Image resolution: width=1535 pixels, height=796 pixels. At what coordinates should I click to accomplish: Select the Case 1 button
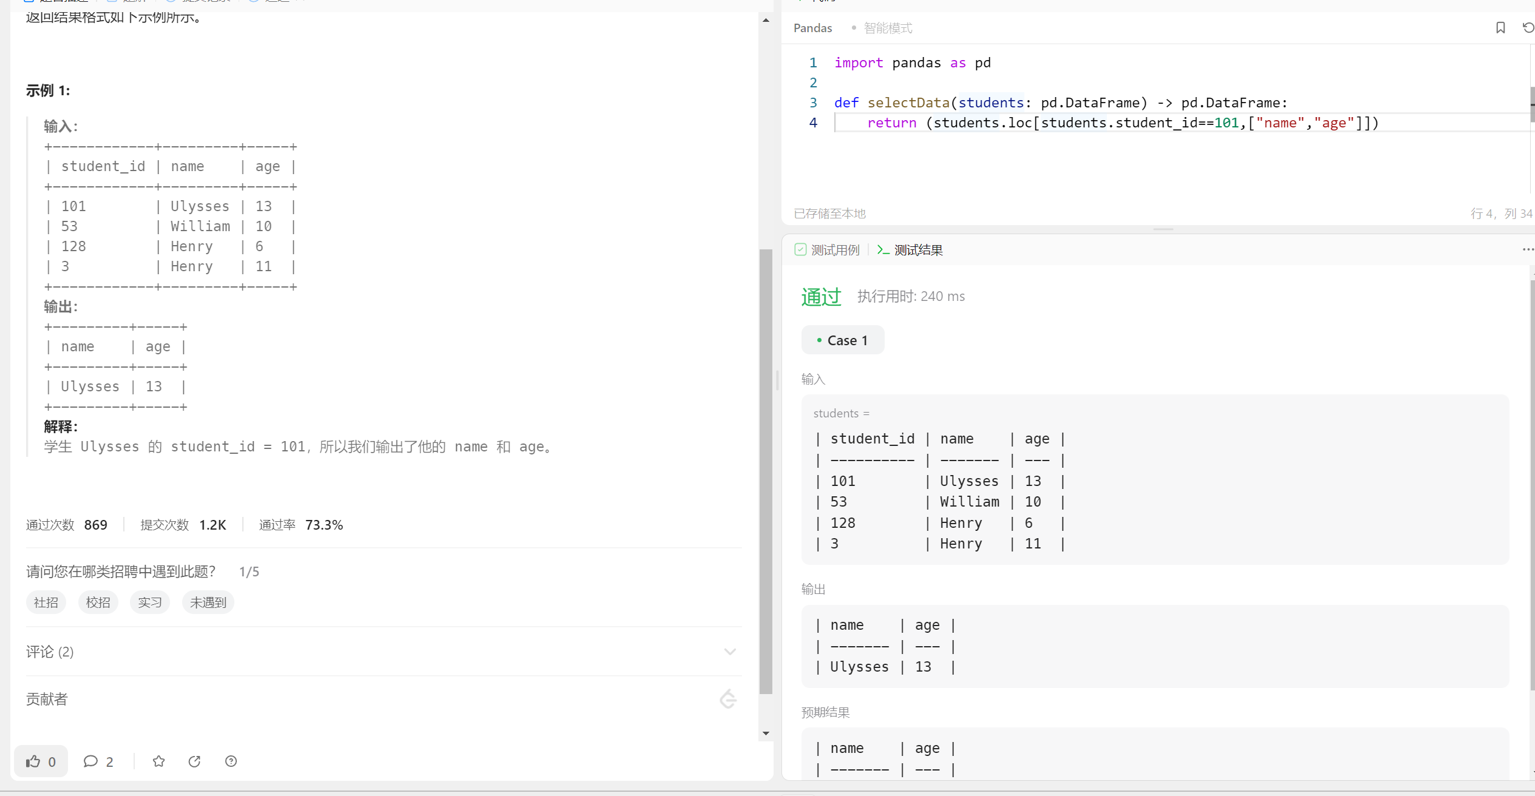pyautogui.click(x=843, y=340)
